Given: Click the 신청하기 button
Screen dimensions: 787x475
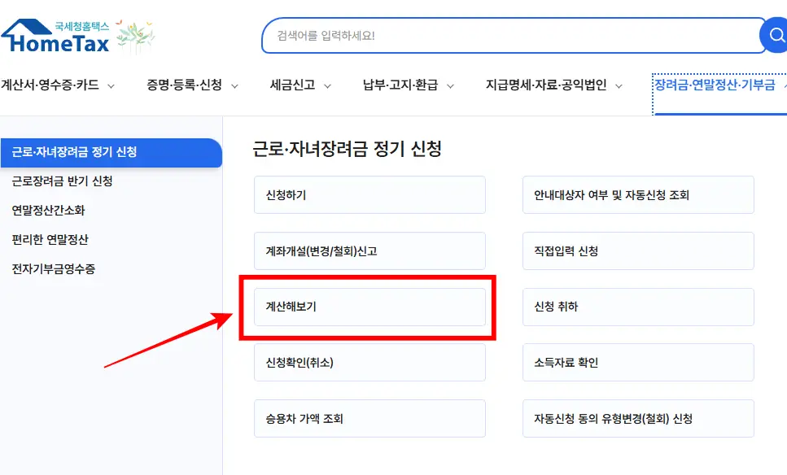Looking at the screenshot, I should tap(369, 194).
